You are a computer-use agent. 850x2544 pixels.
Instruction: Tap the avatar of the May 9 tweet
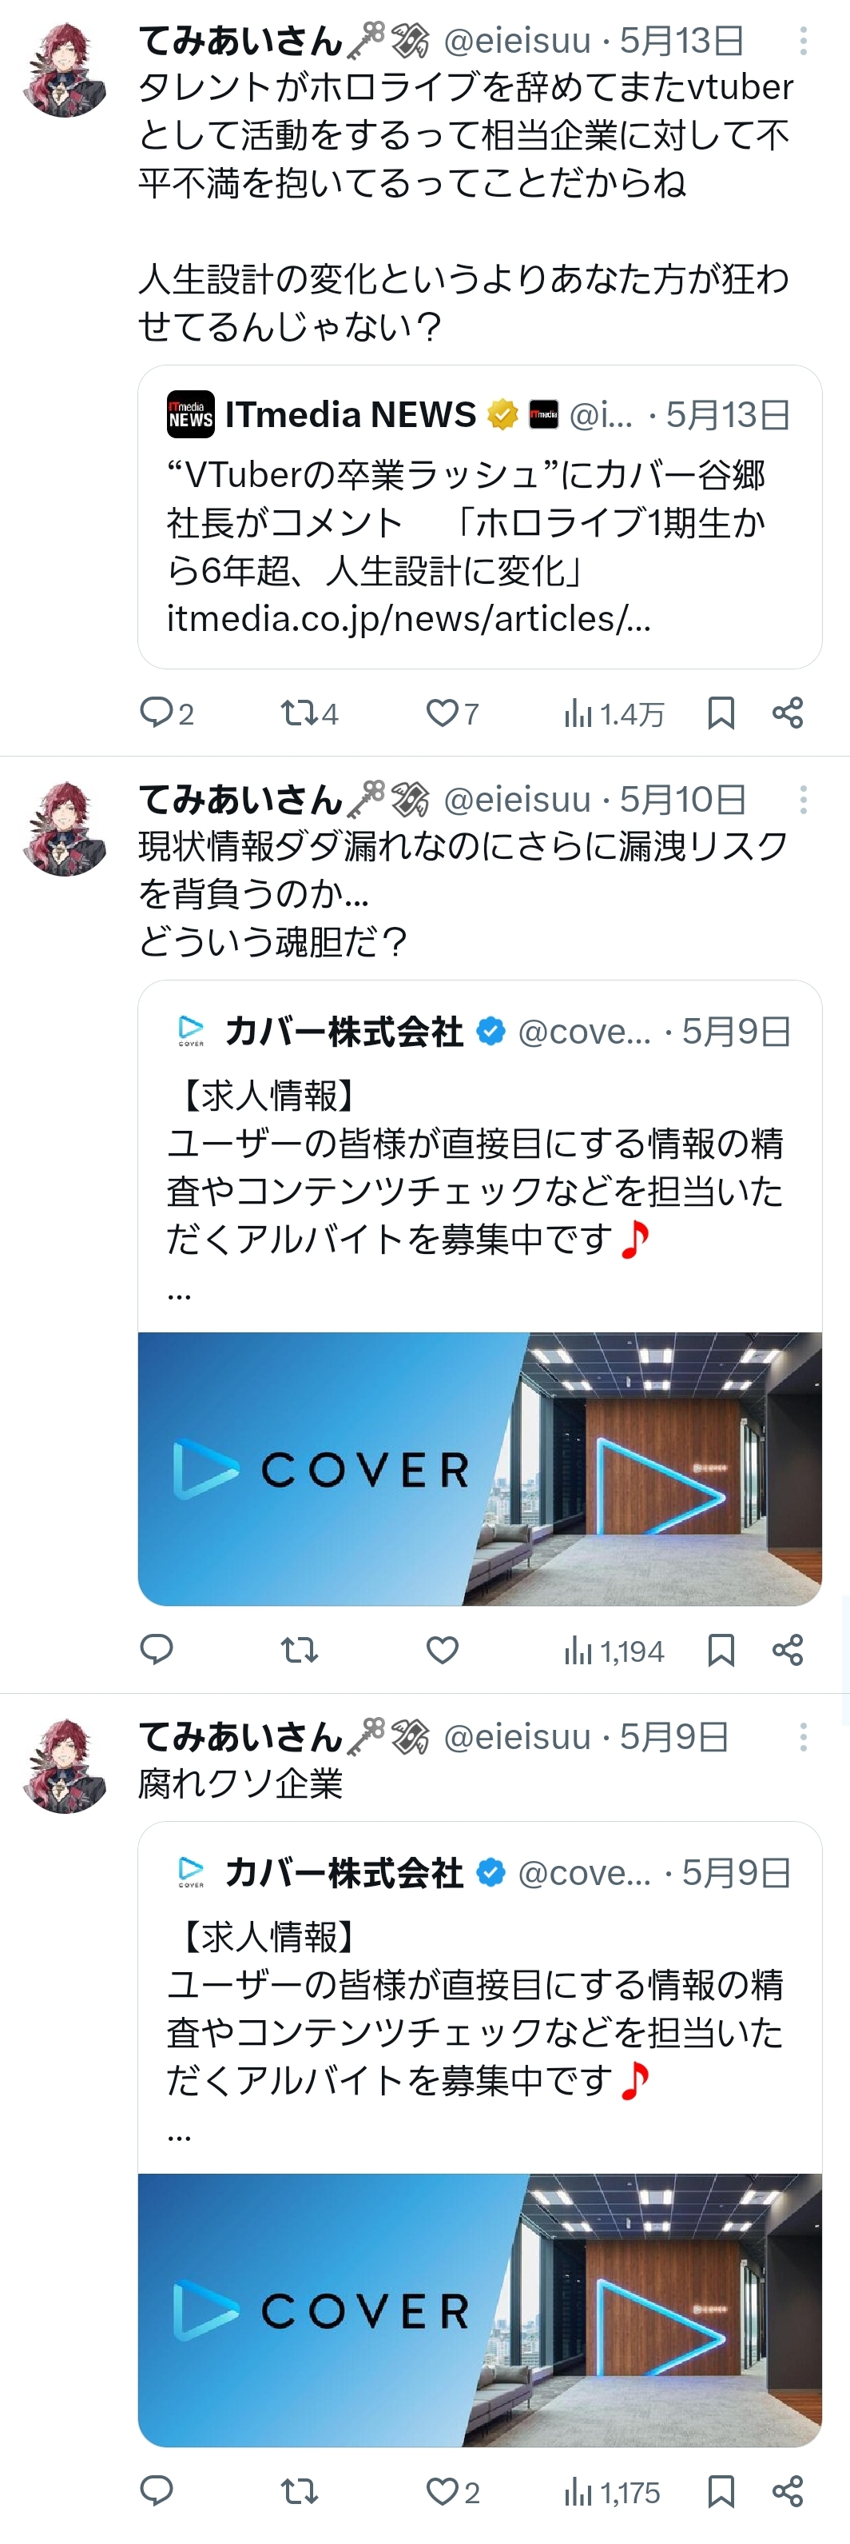pyautogui.click(x=64, y=1765)
